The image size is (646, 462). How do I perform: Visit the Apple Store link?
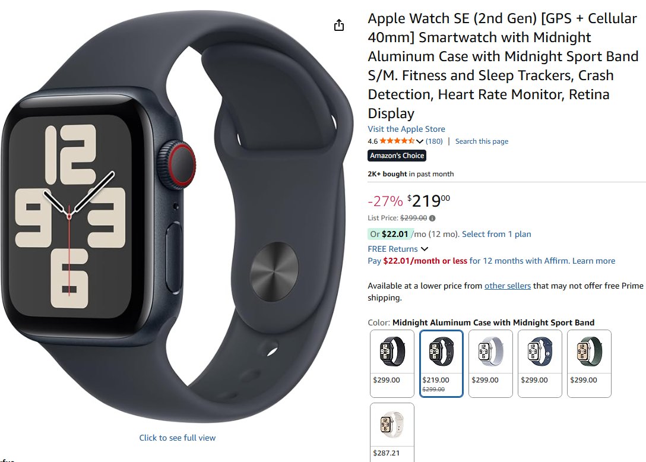(406, 129)
